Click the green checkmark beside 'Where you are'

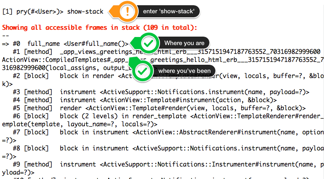[x=148, y=43]
